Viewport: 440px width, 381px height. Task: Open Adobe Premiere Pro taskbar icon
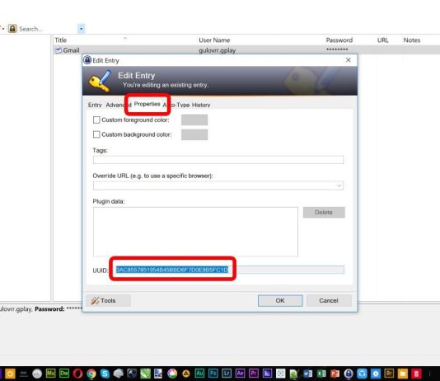coord(254,373)
